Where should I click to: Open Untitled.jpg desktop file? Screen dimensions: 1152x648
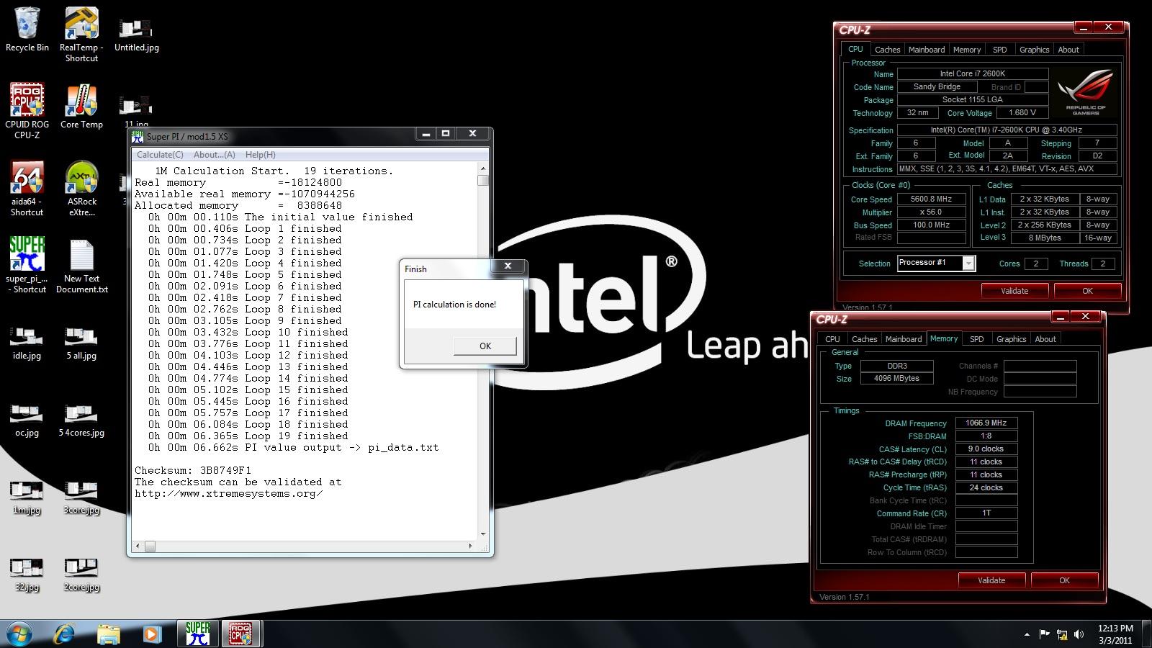coord(136,35)
